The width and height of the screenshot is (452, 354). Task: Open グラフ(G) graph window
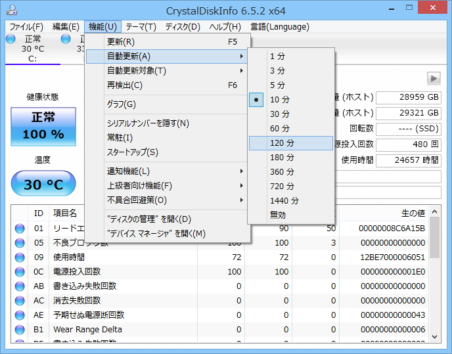(x=167, y=104)
